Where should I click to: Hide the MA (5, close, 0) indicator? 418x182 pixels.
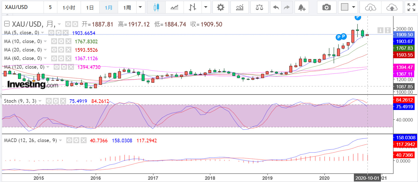click(x=51, y=33)
